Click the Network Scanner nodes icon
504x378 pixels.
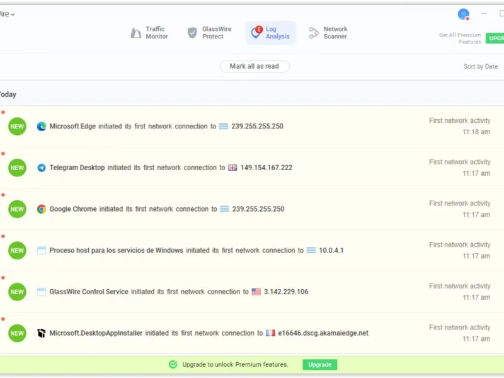[313, 33]
